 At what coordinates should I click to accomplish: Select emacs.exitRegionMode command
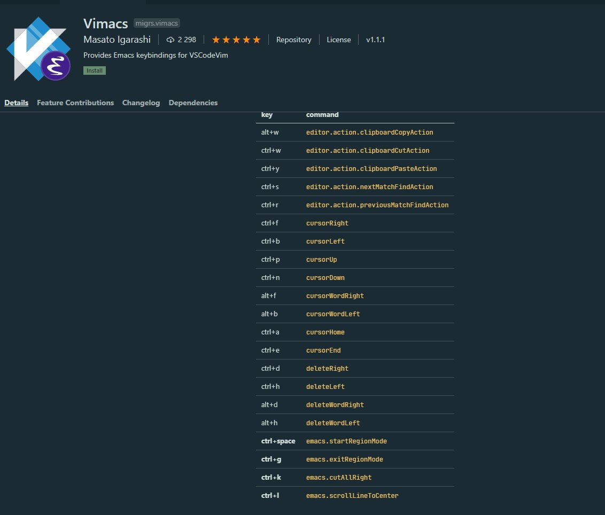click(x=344, y=459)
